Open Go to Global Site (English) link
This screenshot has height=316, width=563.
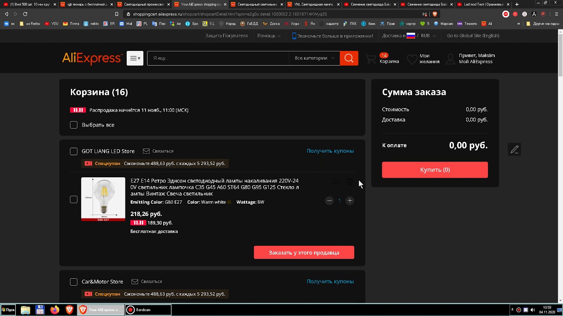pyautogui.click(x=473, y=36)
